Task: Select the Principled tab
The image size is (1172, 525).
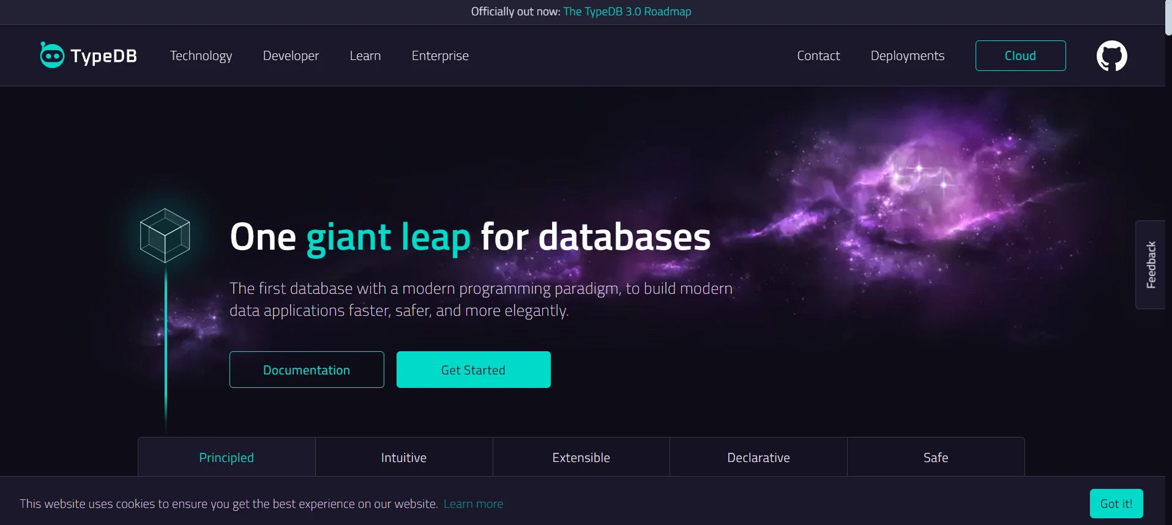Action: click(226, 457)
